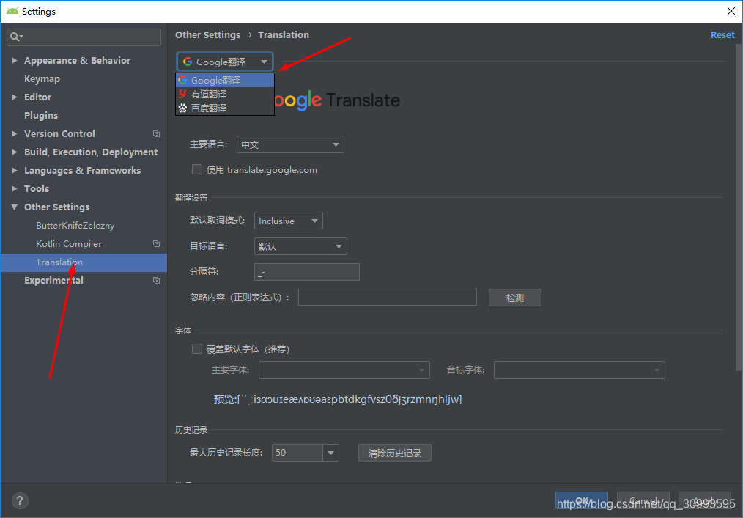Image resolution: width=743 pixels, height=518 pixels.
Task: Click the project-level icon beside Version Control
Action: coord(156,133)
